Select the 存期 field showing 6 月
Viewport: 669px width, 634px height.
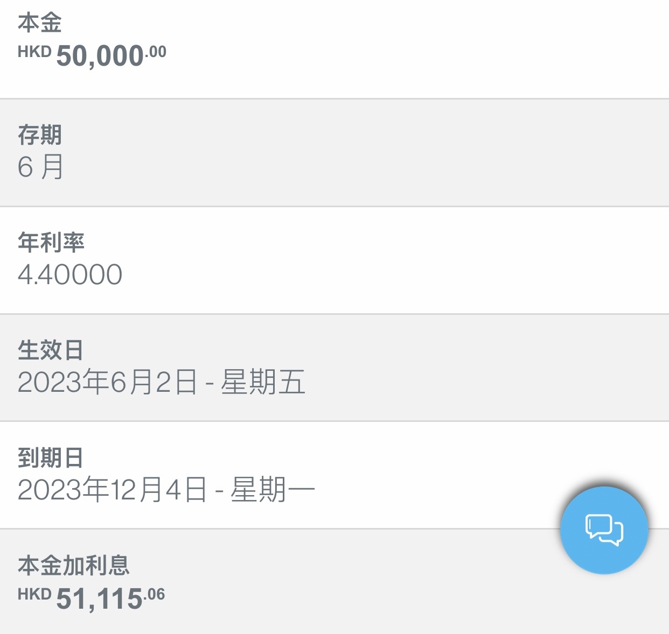40,166
